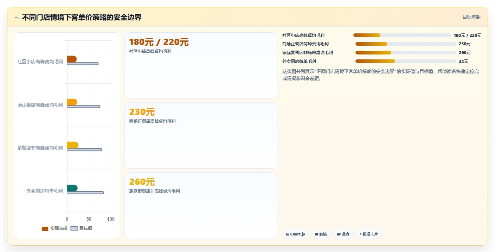
Task: Click the 100 tick on chart axis
Action: point(111,219)
